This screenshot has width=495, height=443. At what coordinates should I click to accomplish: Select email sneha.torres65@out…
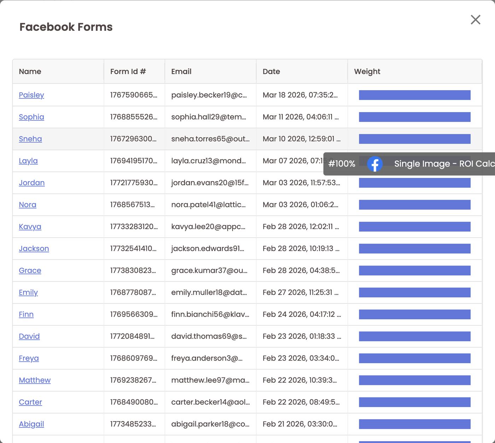click(210, 139)
